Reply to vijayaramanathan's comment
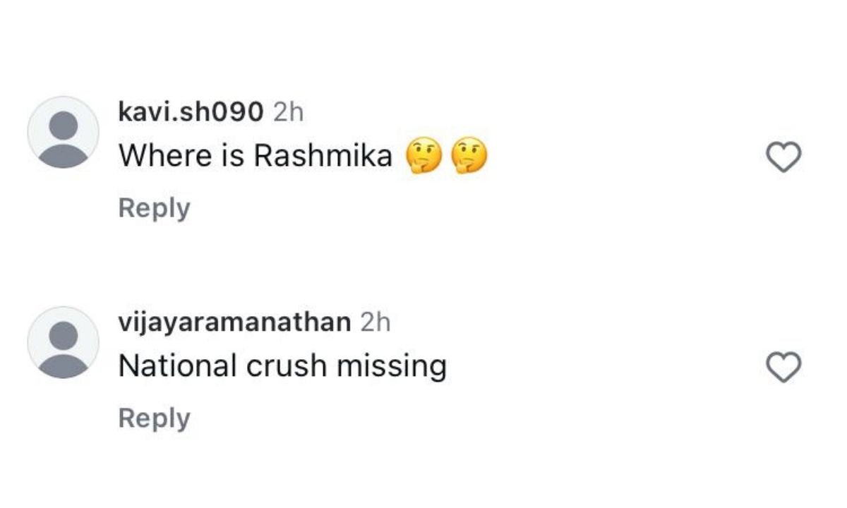This screenshot has width=847, height=508. point(155,417)
